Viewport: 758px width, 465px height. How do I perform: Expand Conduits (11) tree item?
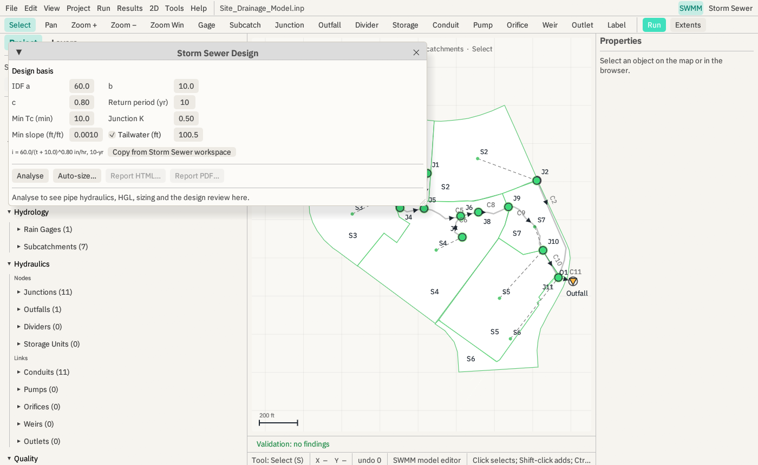tap(19, 372)
